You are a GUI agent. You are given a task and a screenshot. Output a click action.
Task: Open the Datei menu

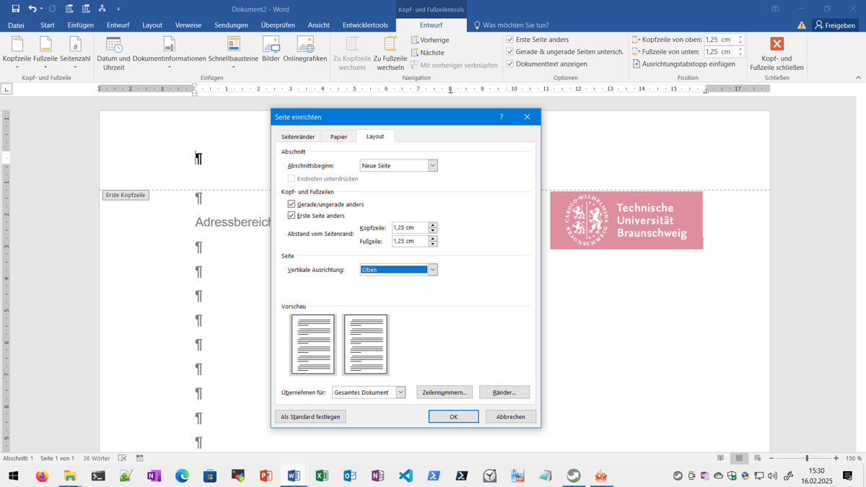coord(16,25)
